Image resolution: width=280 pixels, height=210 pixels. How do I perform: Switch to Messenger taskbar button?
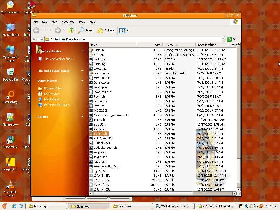[x=46, y=206]
